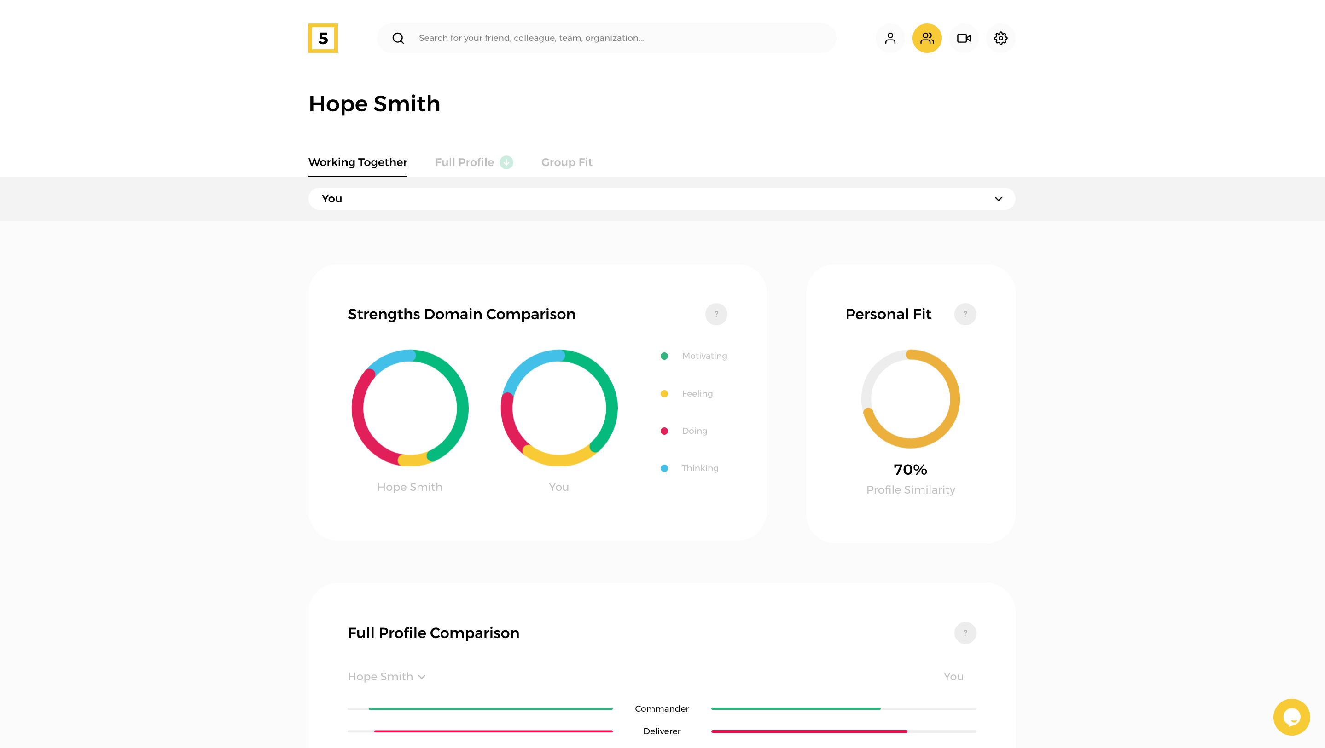Show help for Full Profile Comparison

tap(965, 633)
